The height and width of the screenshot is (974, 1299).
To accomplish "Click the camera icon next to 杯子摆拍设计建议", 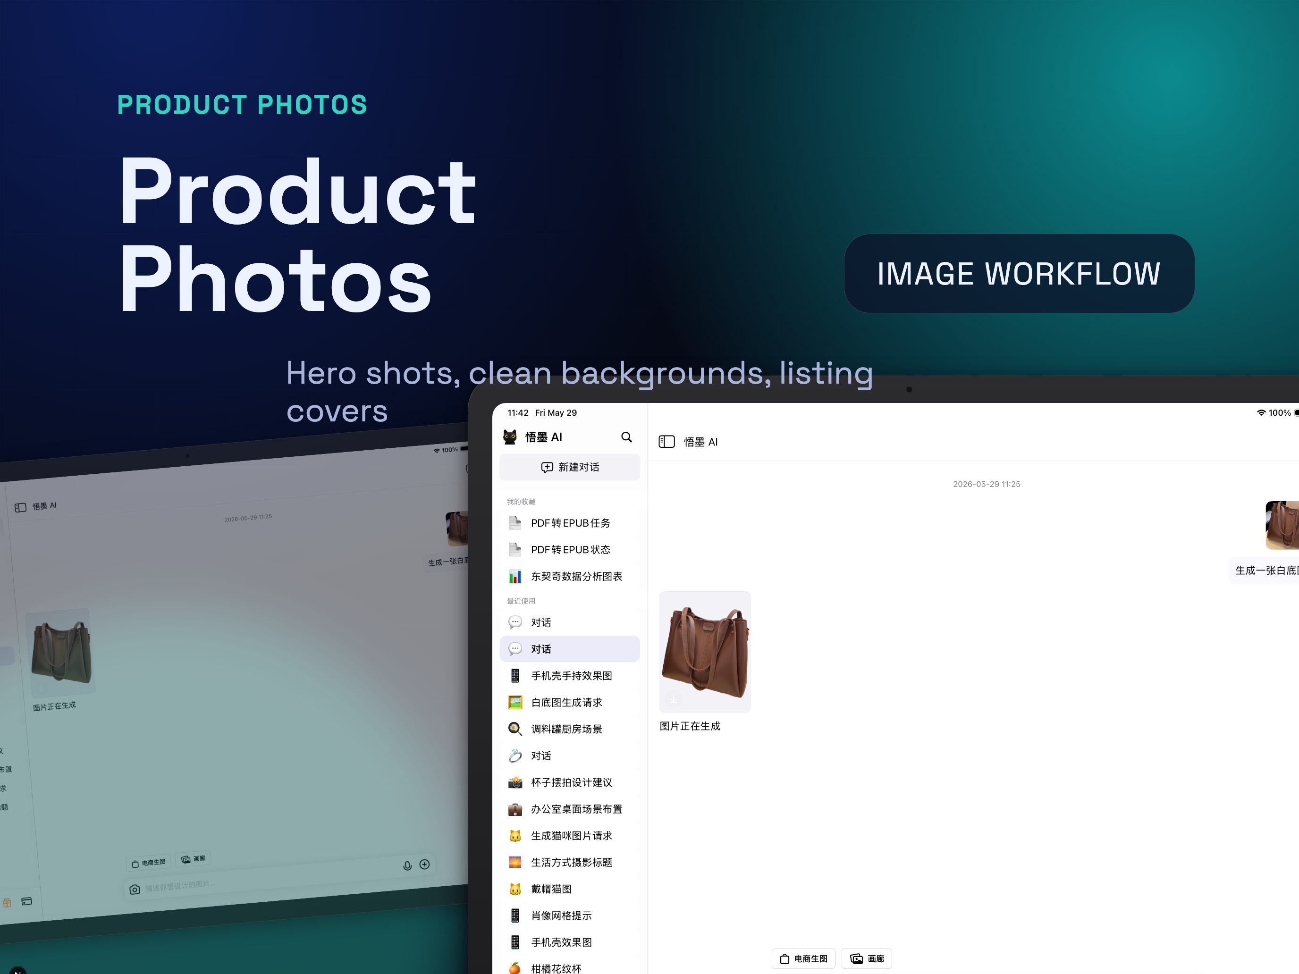I will coord(515,782).
